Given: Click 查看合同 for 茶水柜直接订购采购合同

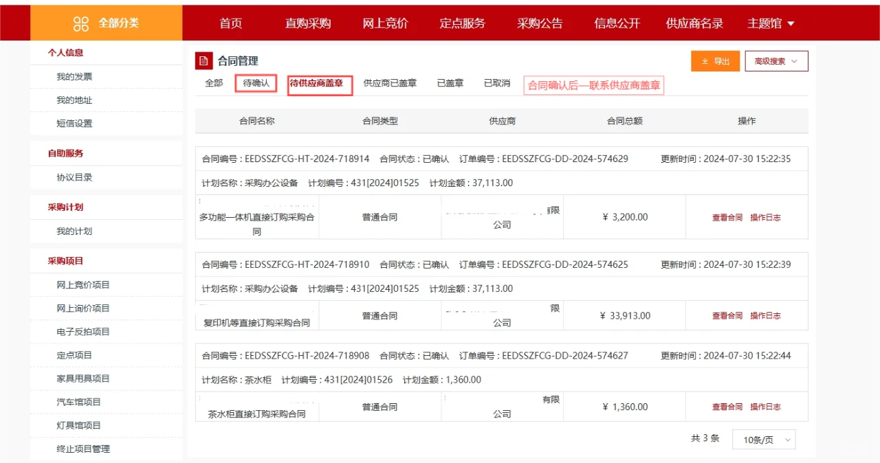Looking at the screenshot, I should coord(726,406).
